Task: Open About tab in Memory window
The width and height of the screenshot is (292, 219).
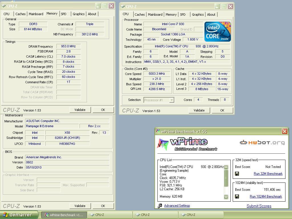Action: [x=92, y=14]
